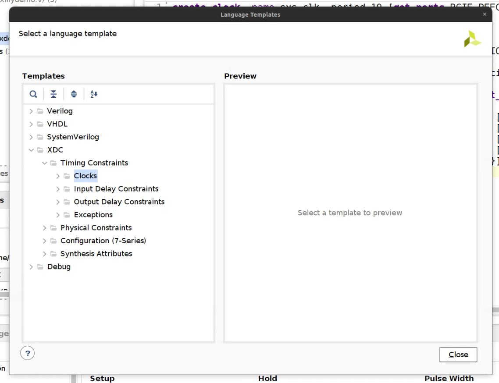The image size is (499, 383).
Task: Close the Language Templates dialog with X
Action: pyautogui.click(x=485, y=14)
